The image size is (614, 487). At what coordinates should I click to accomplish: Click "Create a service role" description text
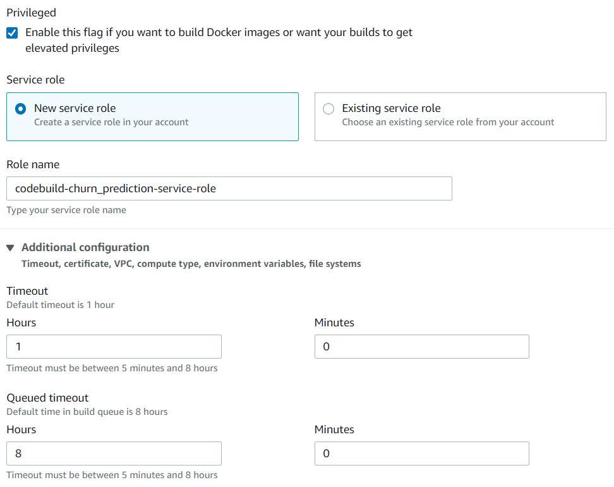click(x=111, y=122)
